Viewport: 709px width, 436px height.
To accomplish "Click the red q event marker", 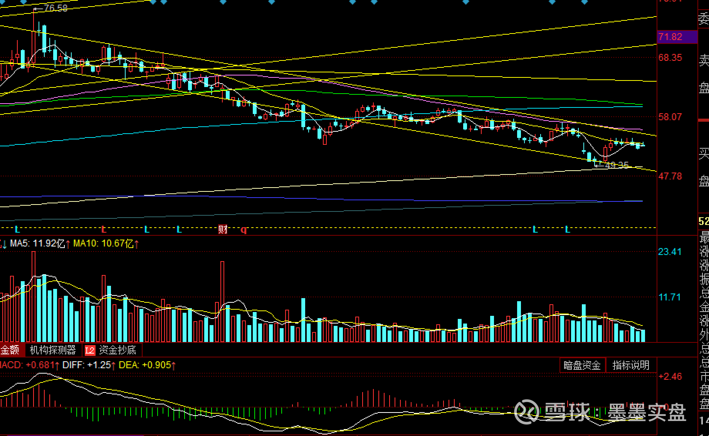I will click(244, 230).
